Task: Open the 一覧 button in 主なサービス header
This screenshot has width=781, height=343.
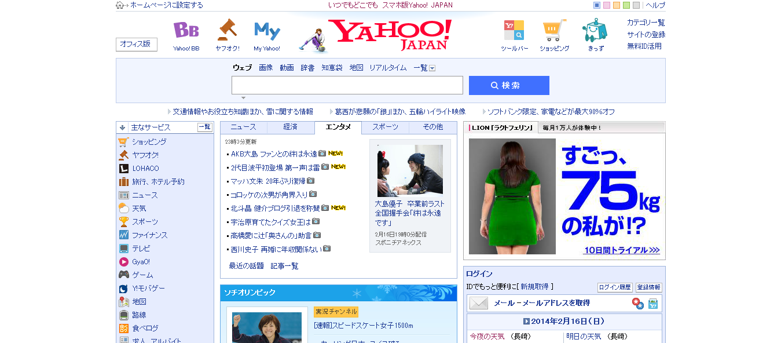Action: 205,127
